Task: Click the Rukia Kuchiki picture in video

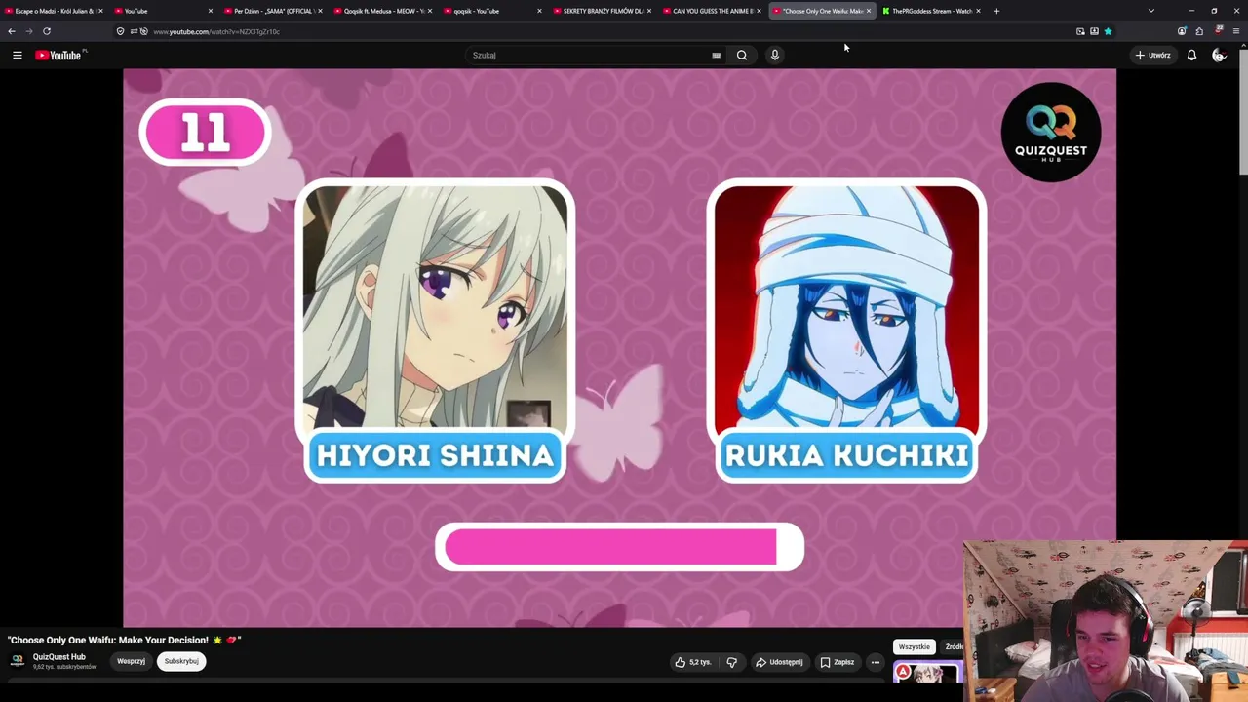Action: click(846, 308)
